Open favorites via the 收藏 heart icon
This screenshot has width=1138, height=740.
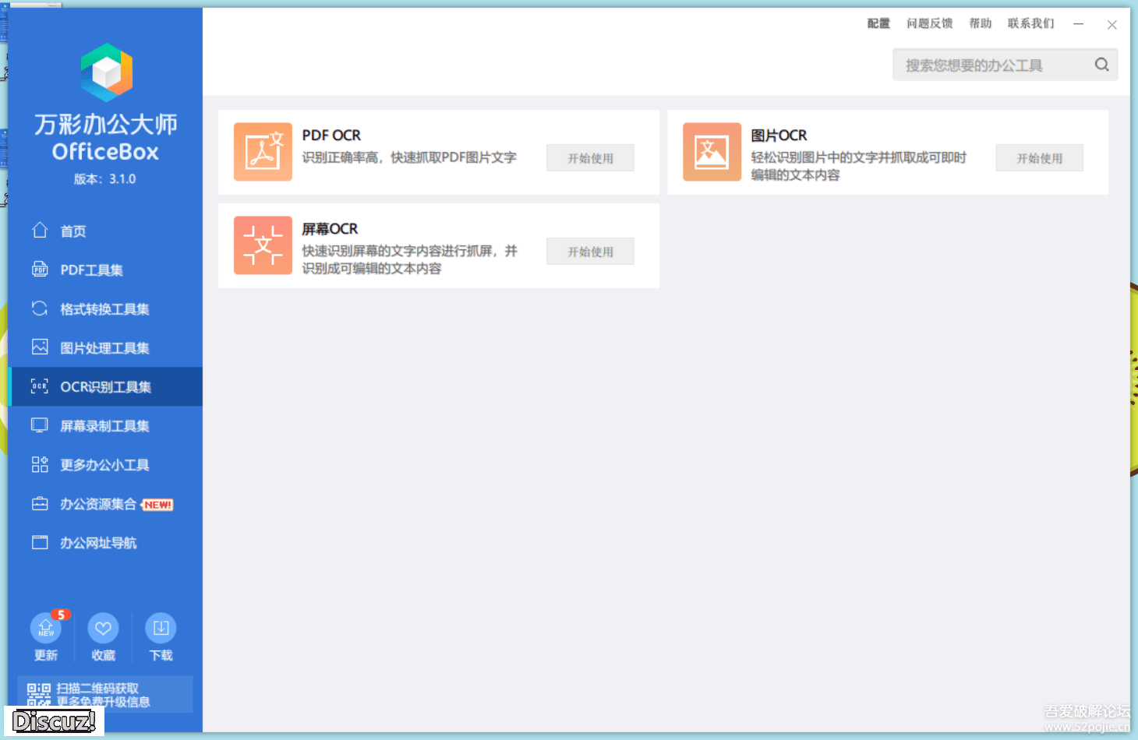tap(103, 628)
